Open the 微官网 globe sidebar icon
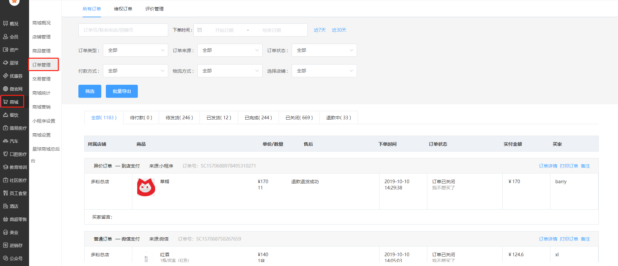This screenshot has width=618, height=266. click(6, 89)
